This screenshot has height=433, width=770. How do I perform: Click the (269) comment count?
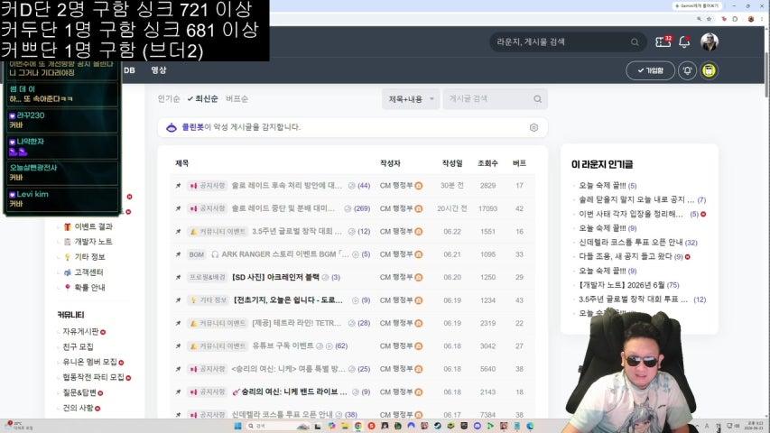pos(362,208)
